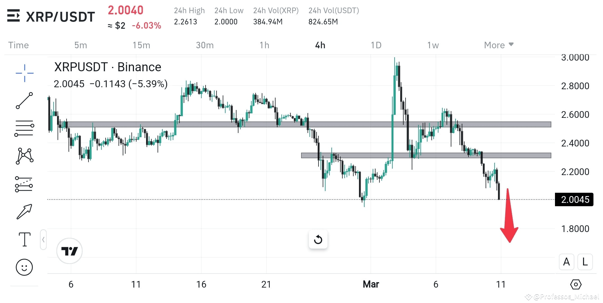Switch to the 1D timeframe tab
Viewport: 603px width, 303px height.
tap(376, 45)
